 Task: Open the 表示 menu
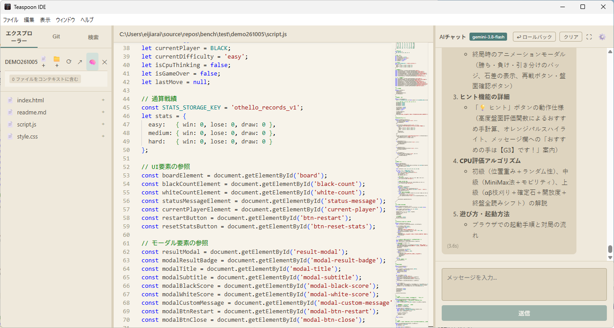tap(45, 20)
